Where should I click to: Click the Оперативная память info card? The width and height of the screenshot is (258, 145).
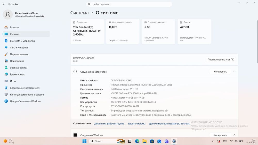pyautogui.click(x=123, y=31)
